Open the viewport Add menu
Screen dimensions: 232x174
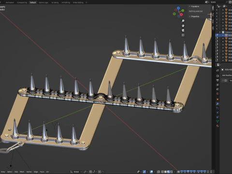point(16,172)
